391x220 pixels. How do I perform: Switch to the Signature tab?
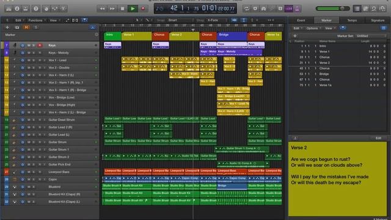[x=378, y=20]
